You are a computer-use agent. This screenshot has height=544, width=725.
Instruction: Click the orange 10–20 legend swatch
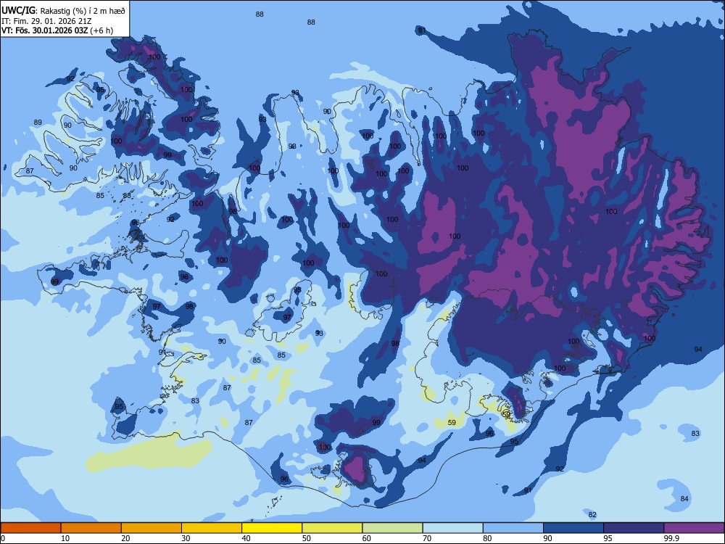click(x=91, y=528)
